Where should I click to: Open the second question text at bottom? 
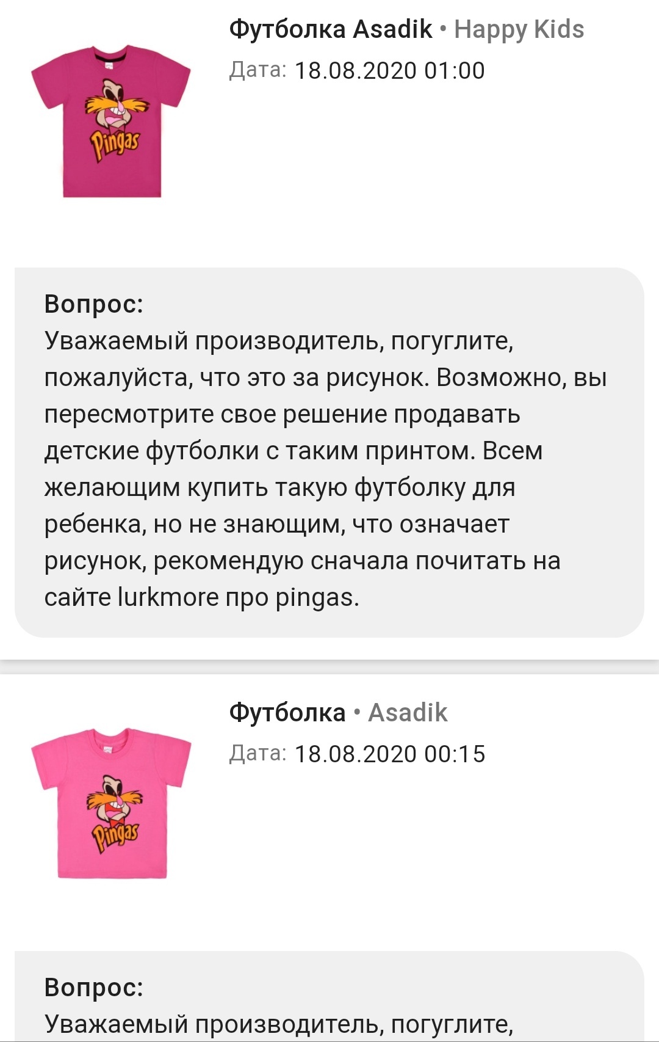tap(278, 1024)
